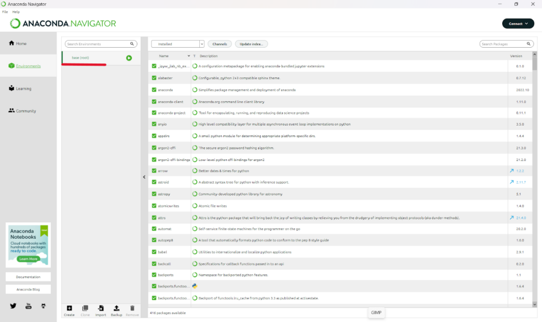This screenshot has height=322, width=542.
Task: Click the Backup environment icon
Action: click(x=116, y=308)
